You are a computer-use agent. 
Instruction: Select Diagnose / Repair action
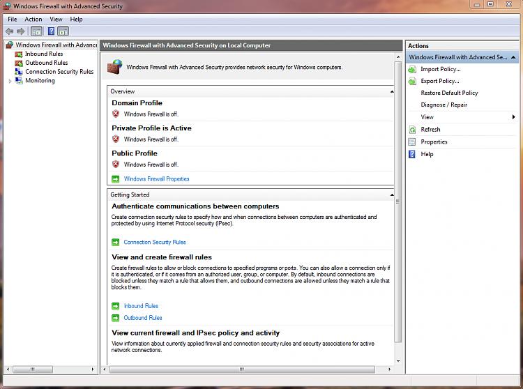(x=444, y=105)
